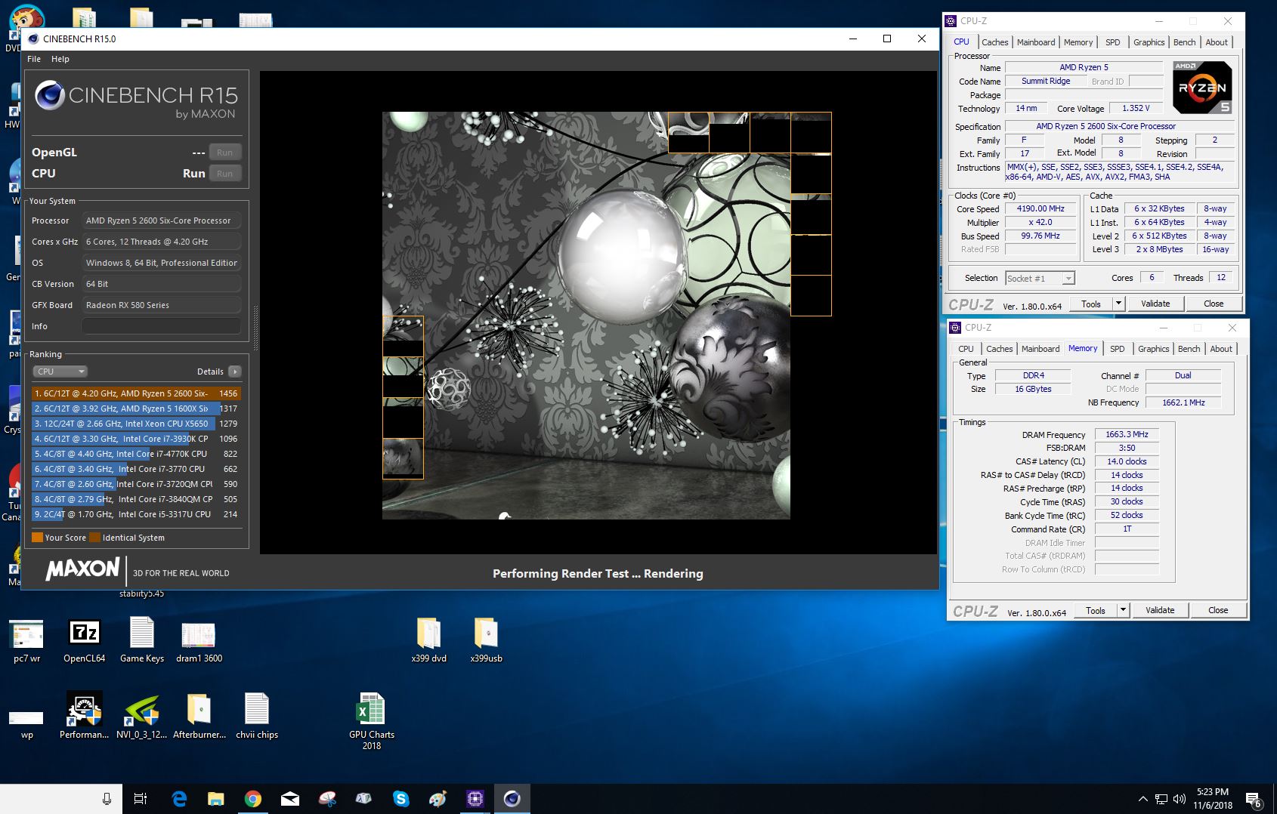Screen dimensions: 1277x814
Task: Open the Help menu in Cinebench
Action: (60, 59)
